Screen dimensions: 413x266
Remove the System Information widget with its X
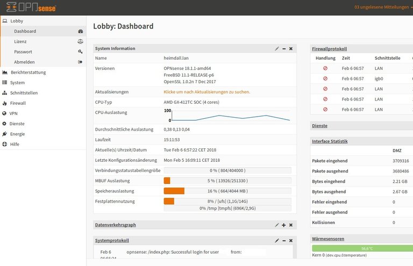click(291, 48)
